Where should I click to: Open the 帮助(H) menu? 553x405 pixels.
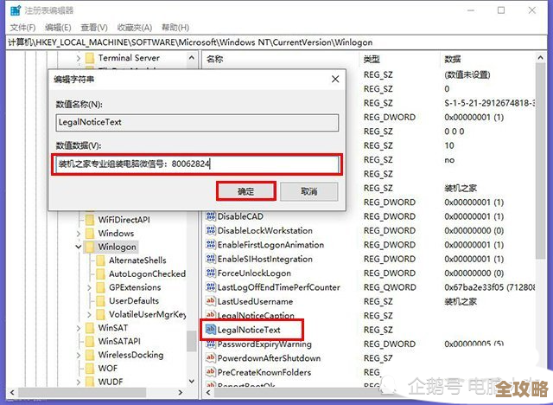pyautogui.click(x=175, y=28)
